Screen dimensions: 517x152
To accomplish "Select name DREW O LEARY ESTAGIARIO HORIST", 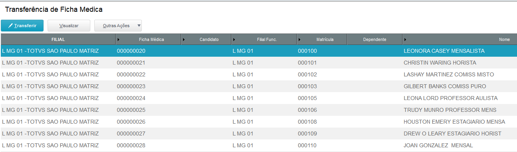I will [452, 133].
